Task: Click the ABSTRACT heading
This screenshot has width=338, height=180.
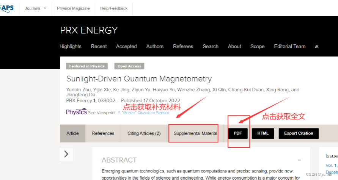Action: coord(119,160)
